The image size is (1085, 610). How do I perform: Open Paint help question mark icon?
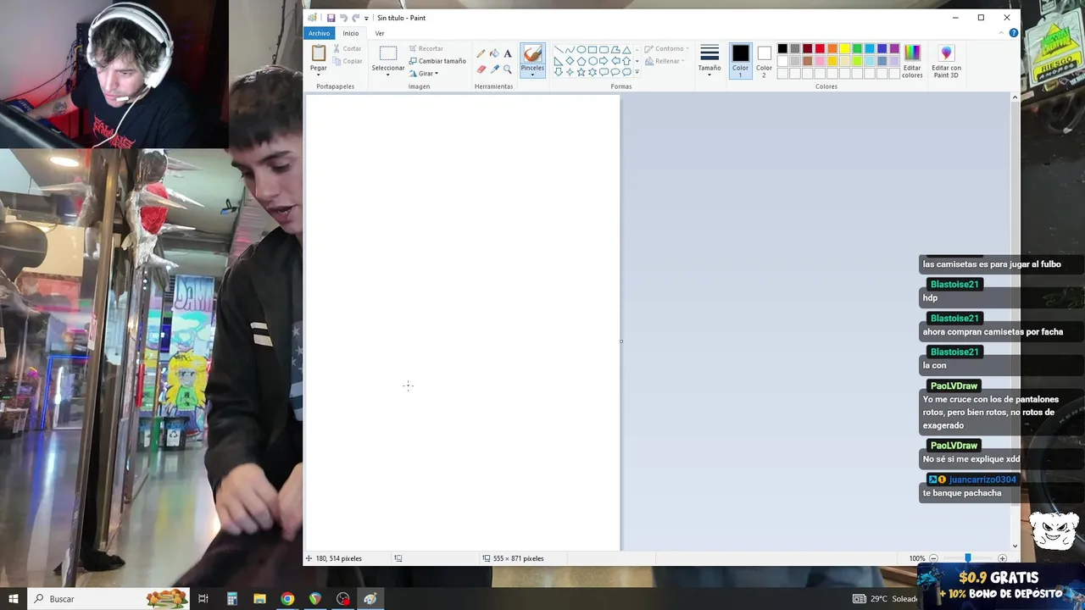click(1013, 33)
